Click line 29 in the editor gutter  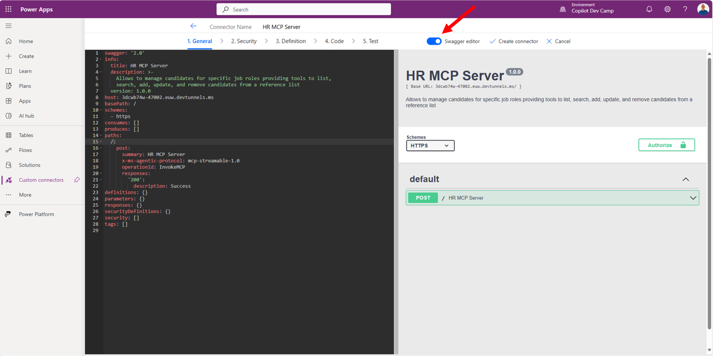pyautogui.click(x=95, y=230)
